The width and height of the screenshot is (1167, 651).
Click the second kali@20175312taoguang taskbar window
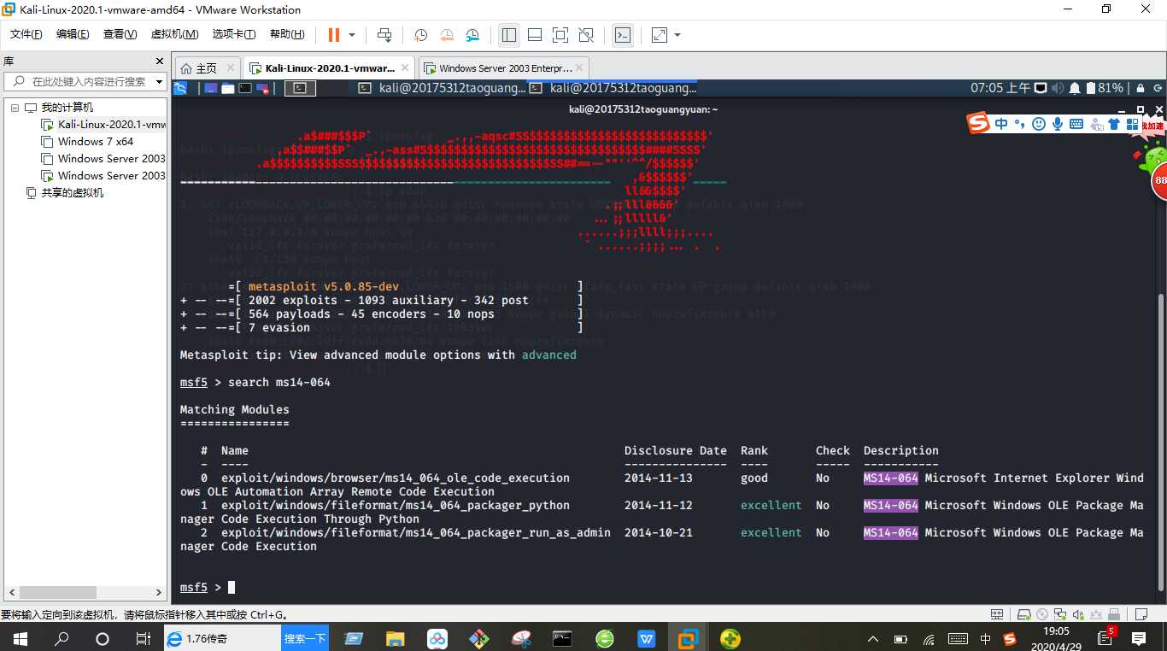click(x=613, y=88)
